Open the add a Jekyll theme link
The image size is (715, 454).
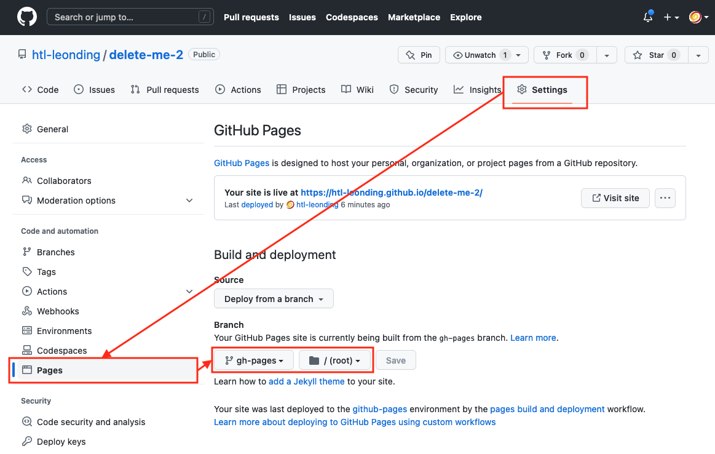[306, 381]
